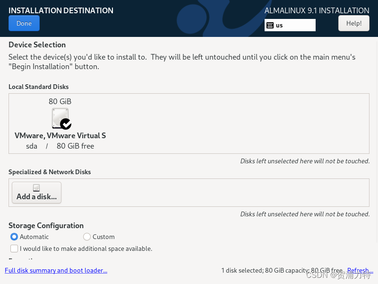Click the sda / 80 GiB free text
This screenshot has width=378, height=284.
pos(60,146)
